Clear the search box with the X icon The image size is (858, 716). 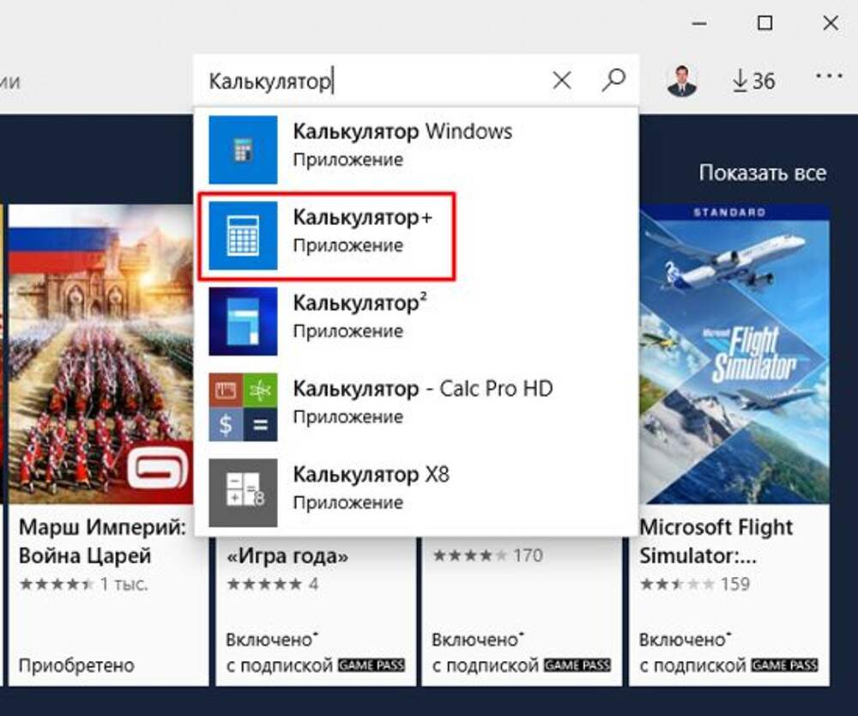tap(562, 81)
